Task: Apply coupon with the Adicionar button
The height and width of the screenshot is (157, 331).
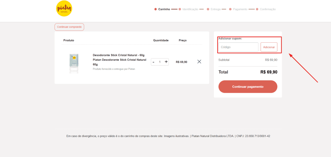Action: 269,47
